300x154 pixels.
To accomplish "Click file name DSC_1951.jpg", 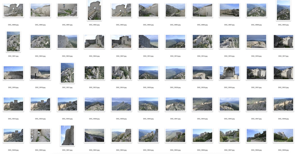I will tap(67, 150).
